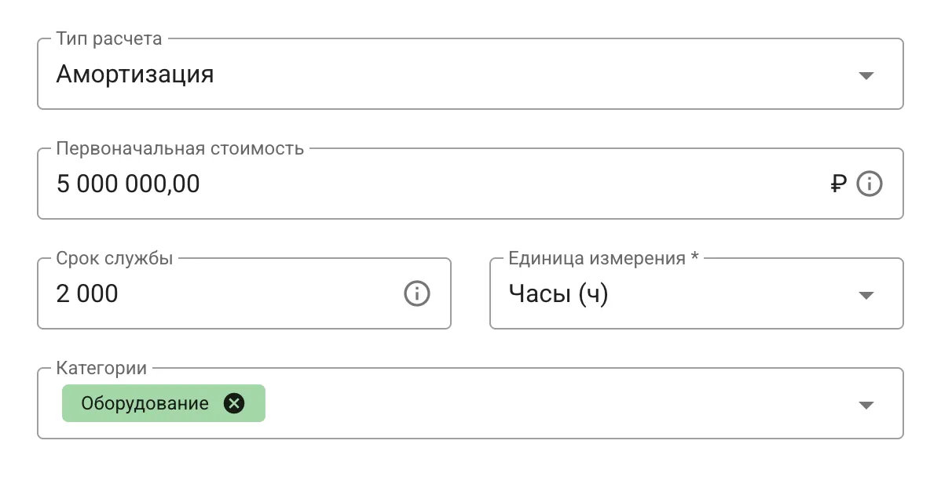Click the value 2 000
The image size is (941, 477).
tap(86, 294)
